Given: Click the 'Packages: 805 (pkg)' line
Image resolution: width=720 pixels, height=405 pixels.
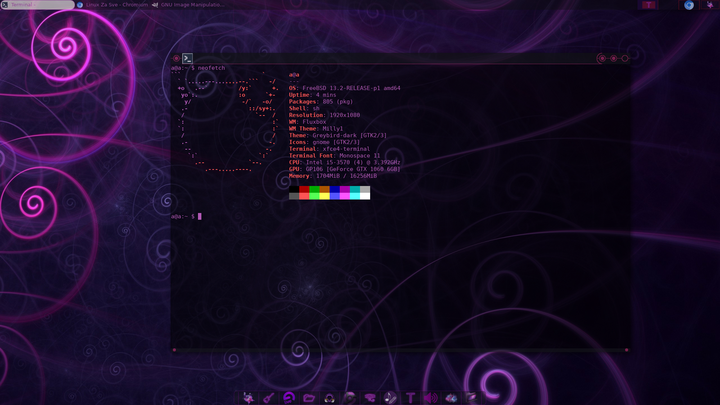Looking at the screenshot, I should pyautogui.click(x=321, y=102).
